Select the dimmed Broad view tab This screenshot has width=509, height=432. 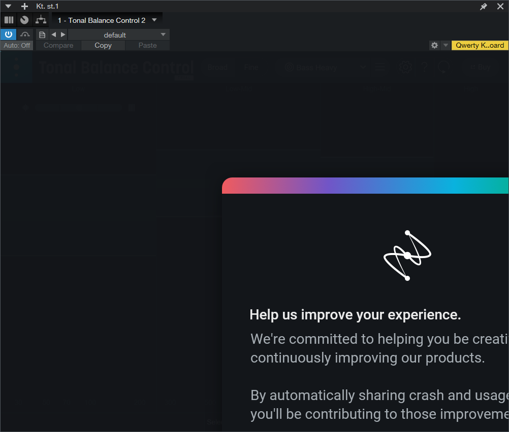tap(217, 67)
